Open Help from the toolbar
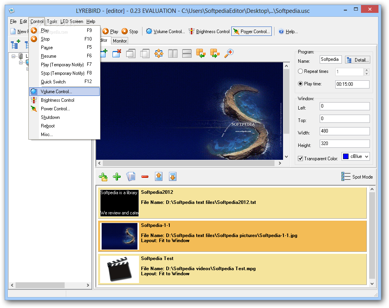Screen dimensions: 389x308 click(288, 31)
